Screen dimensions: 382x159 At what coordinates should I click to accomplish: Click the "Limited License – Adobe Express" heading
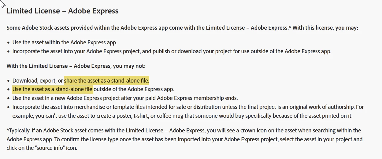(x=62, y=11)
